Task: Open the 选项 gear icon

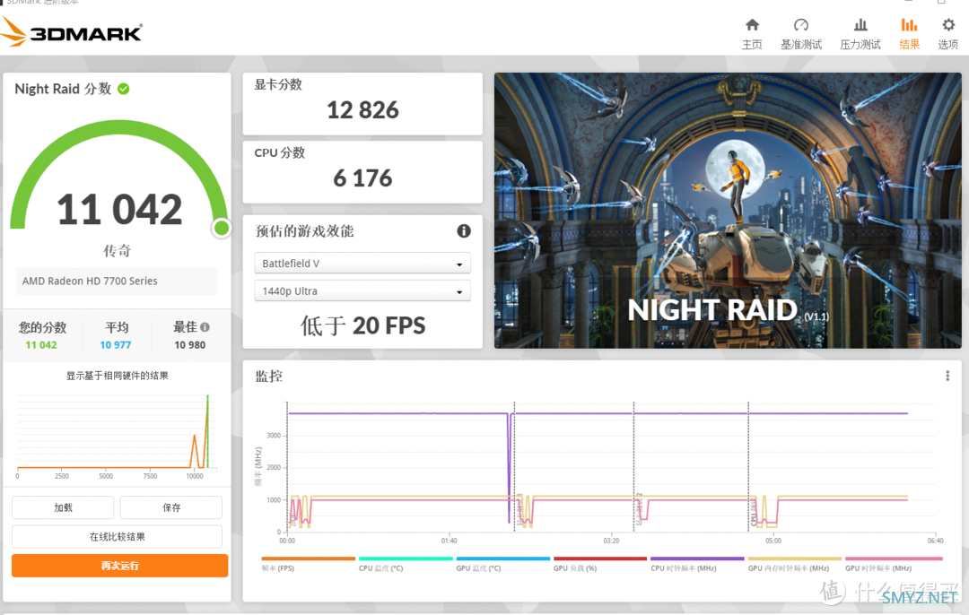Action: (948, 25)
